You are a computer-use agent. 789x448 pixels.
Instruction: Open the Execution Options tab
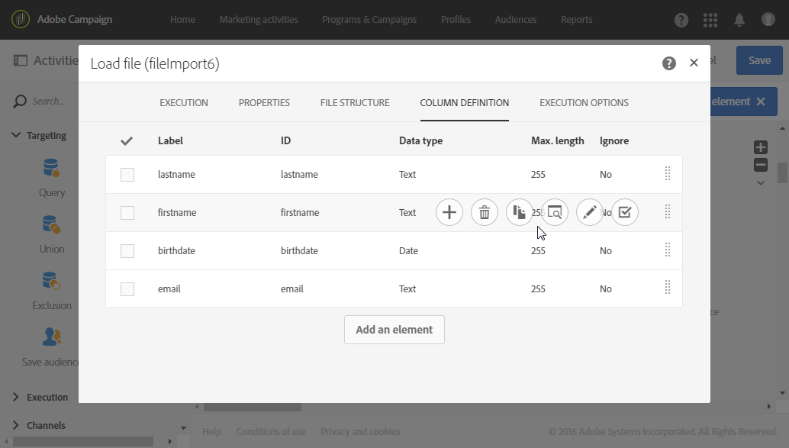[584, 103]
